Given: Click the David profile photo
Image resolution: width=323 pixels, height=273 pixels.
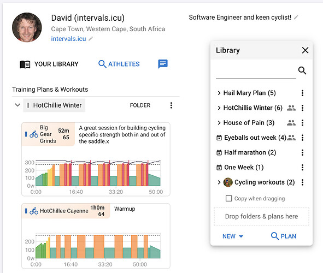Looking at the screenshot, I should coord(27,27).
